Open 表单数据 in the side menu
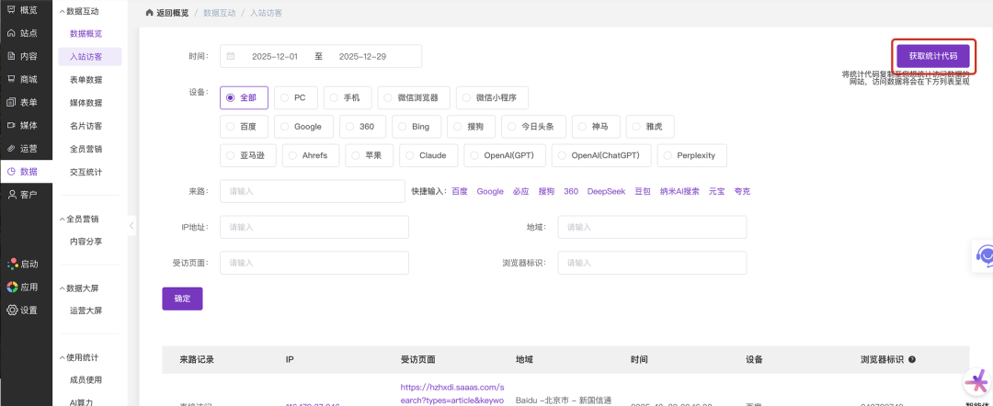The width and height of the screenshot is (993, 406). [86, 80]
